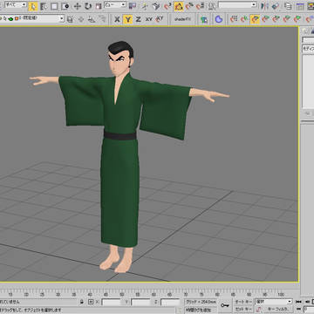Expand the named selection sets dropdown
The width and height of the screenshot is (314, 314).
(x=254, y=4)
